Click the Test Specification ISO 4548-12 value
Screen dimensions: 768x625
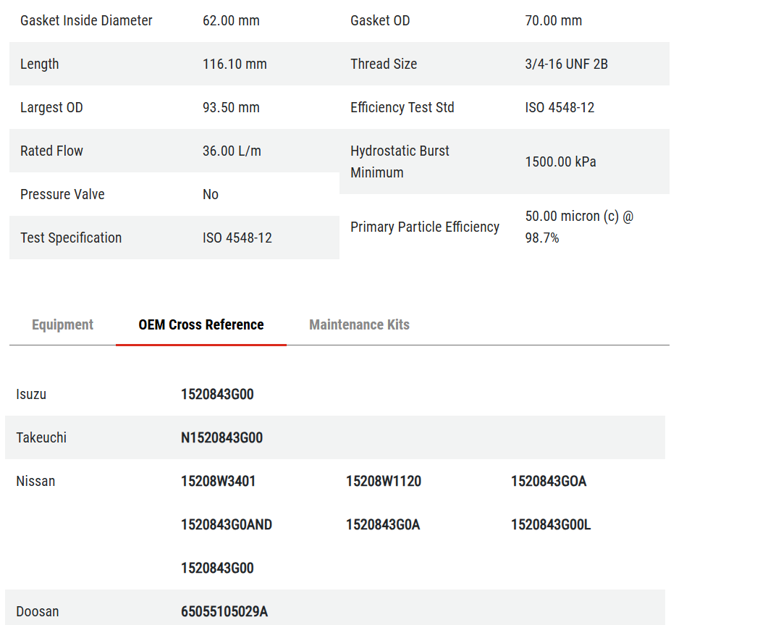[237, 238]
